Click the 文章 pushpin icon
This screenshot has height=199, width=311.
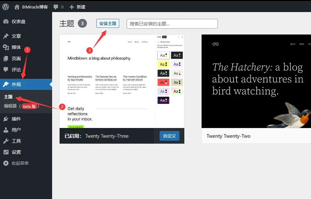(6, 36)
